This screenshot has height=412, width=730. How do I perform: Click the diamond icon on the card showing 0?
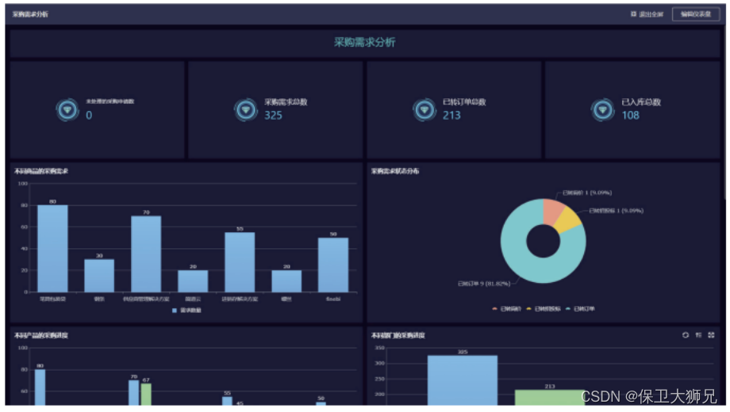tap(67, 110)
